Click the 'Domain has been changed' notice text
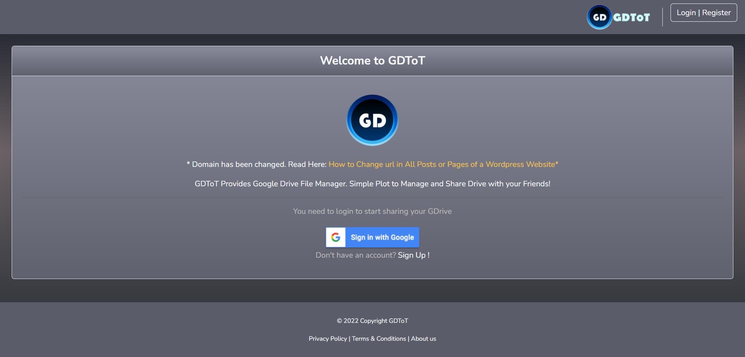Screen dimensions: 745x357 click(x=256, y=164)
